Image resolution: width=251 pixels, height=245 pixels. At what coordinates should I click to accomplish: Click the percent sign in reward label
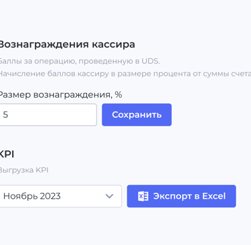tap(118, 94)
